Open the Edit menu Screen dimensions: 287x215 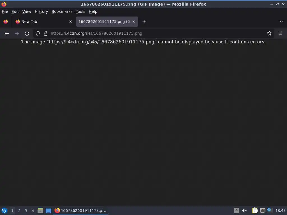pyautogui.click(x=15, y=11)
